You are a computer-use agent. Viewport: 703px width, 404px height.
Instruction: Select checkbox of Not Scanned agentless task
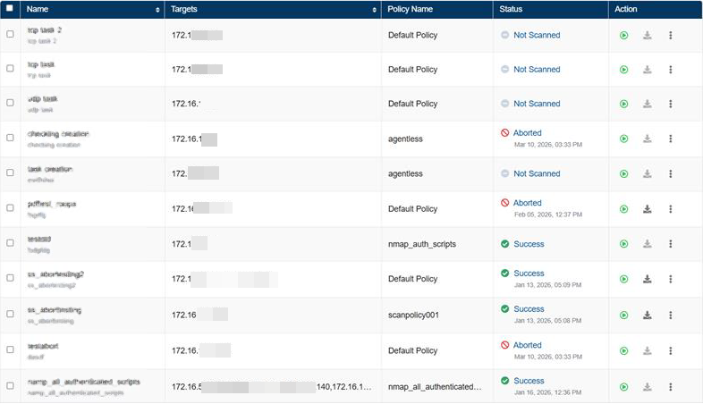10,173
